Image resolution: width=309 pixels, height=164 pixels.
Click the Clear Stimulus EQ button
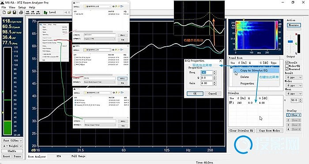tap(241, 130)
